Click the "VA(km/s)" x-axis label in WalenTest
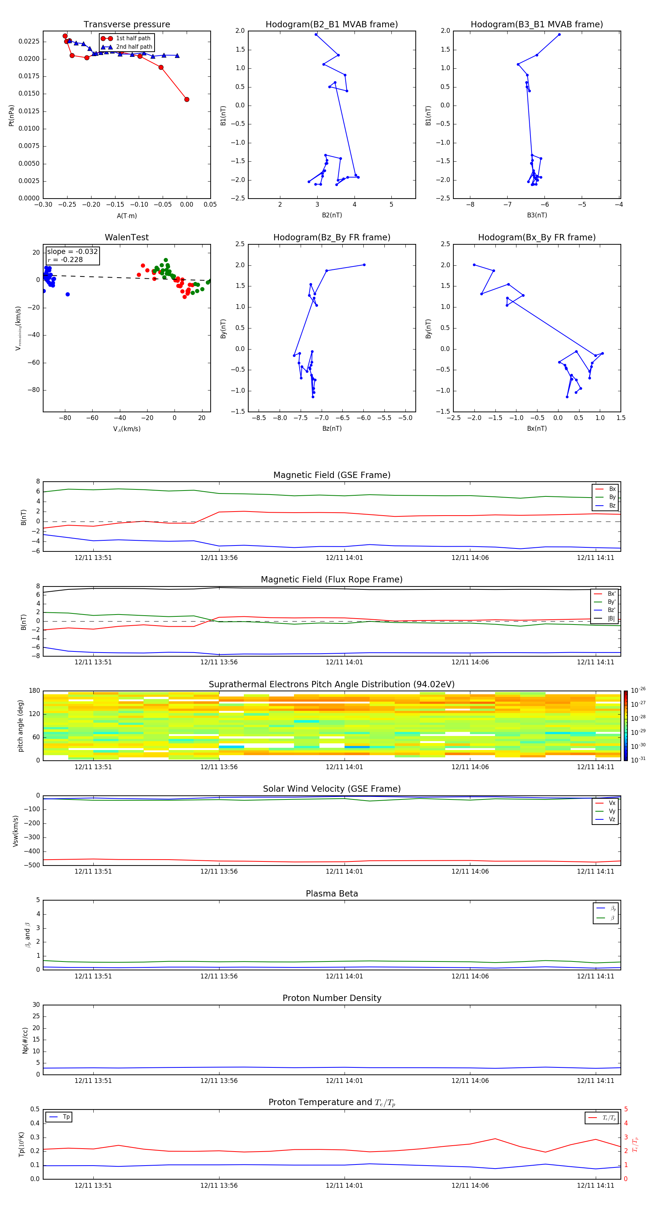664x1218 pixels. coord(127,429)
